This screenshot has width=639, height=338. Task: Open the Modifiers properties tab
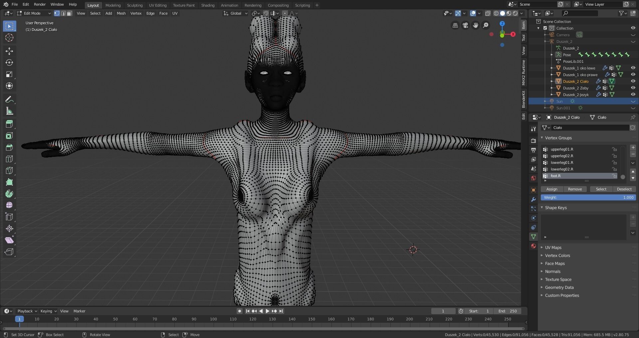point(533,199)
